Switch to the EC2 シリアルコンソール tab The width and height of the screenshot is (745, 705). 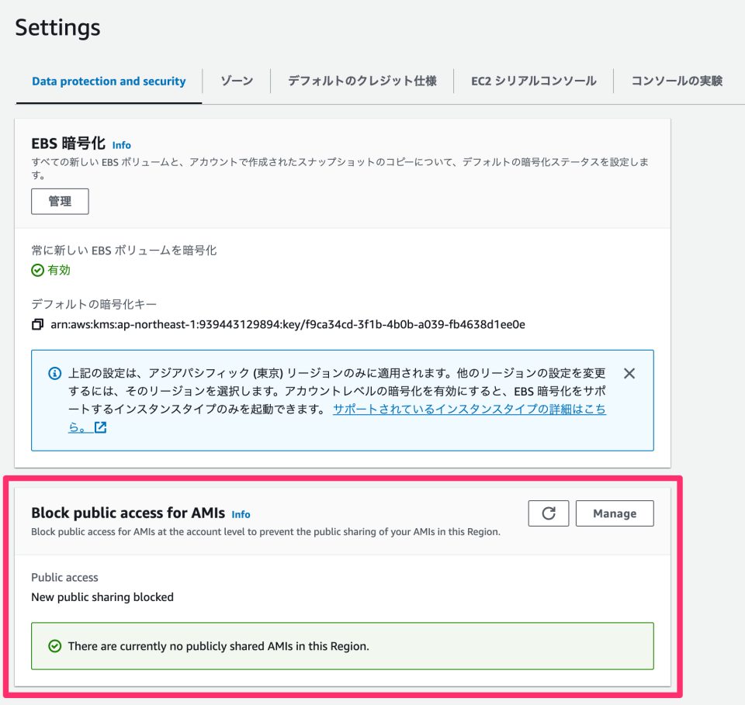[533, 81]
